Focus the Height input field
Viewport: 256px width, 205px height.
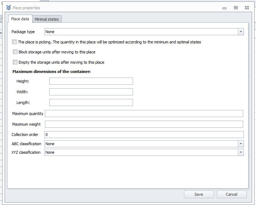point(91,81)
